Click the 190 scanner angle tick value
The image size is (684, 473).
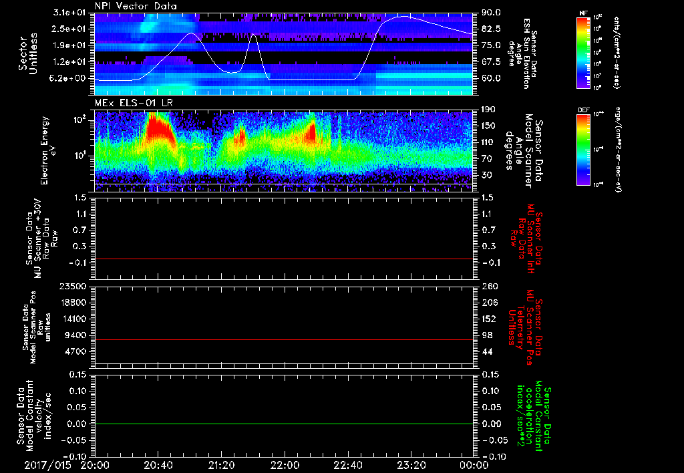tap(489, 110)
